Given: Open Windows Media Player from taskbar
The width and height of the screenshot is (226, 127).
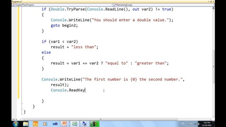Looking at the screenshot, I should [x=45, y=124].
